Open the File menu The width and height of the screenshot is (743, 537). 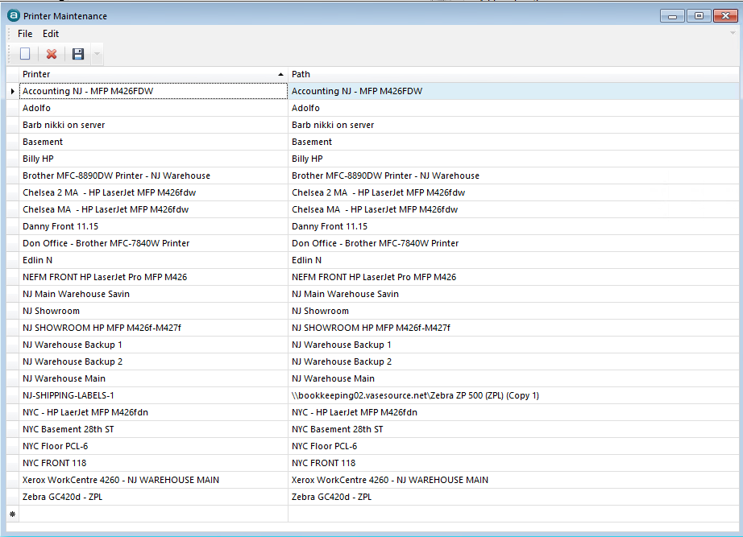[x=25, y=34]
